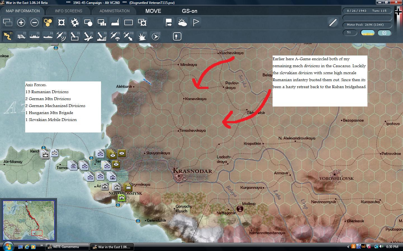
Task: Zoom in with the plus icon
Action: coord(21,23)
